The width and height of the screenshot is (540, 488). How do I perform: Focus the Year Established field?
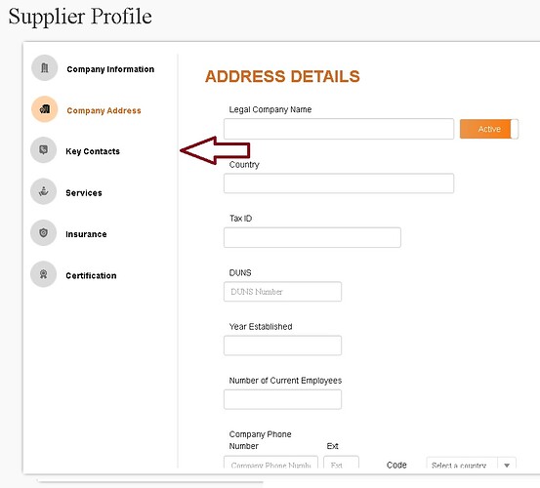click(282, 346)
